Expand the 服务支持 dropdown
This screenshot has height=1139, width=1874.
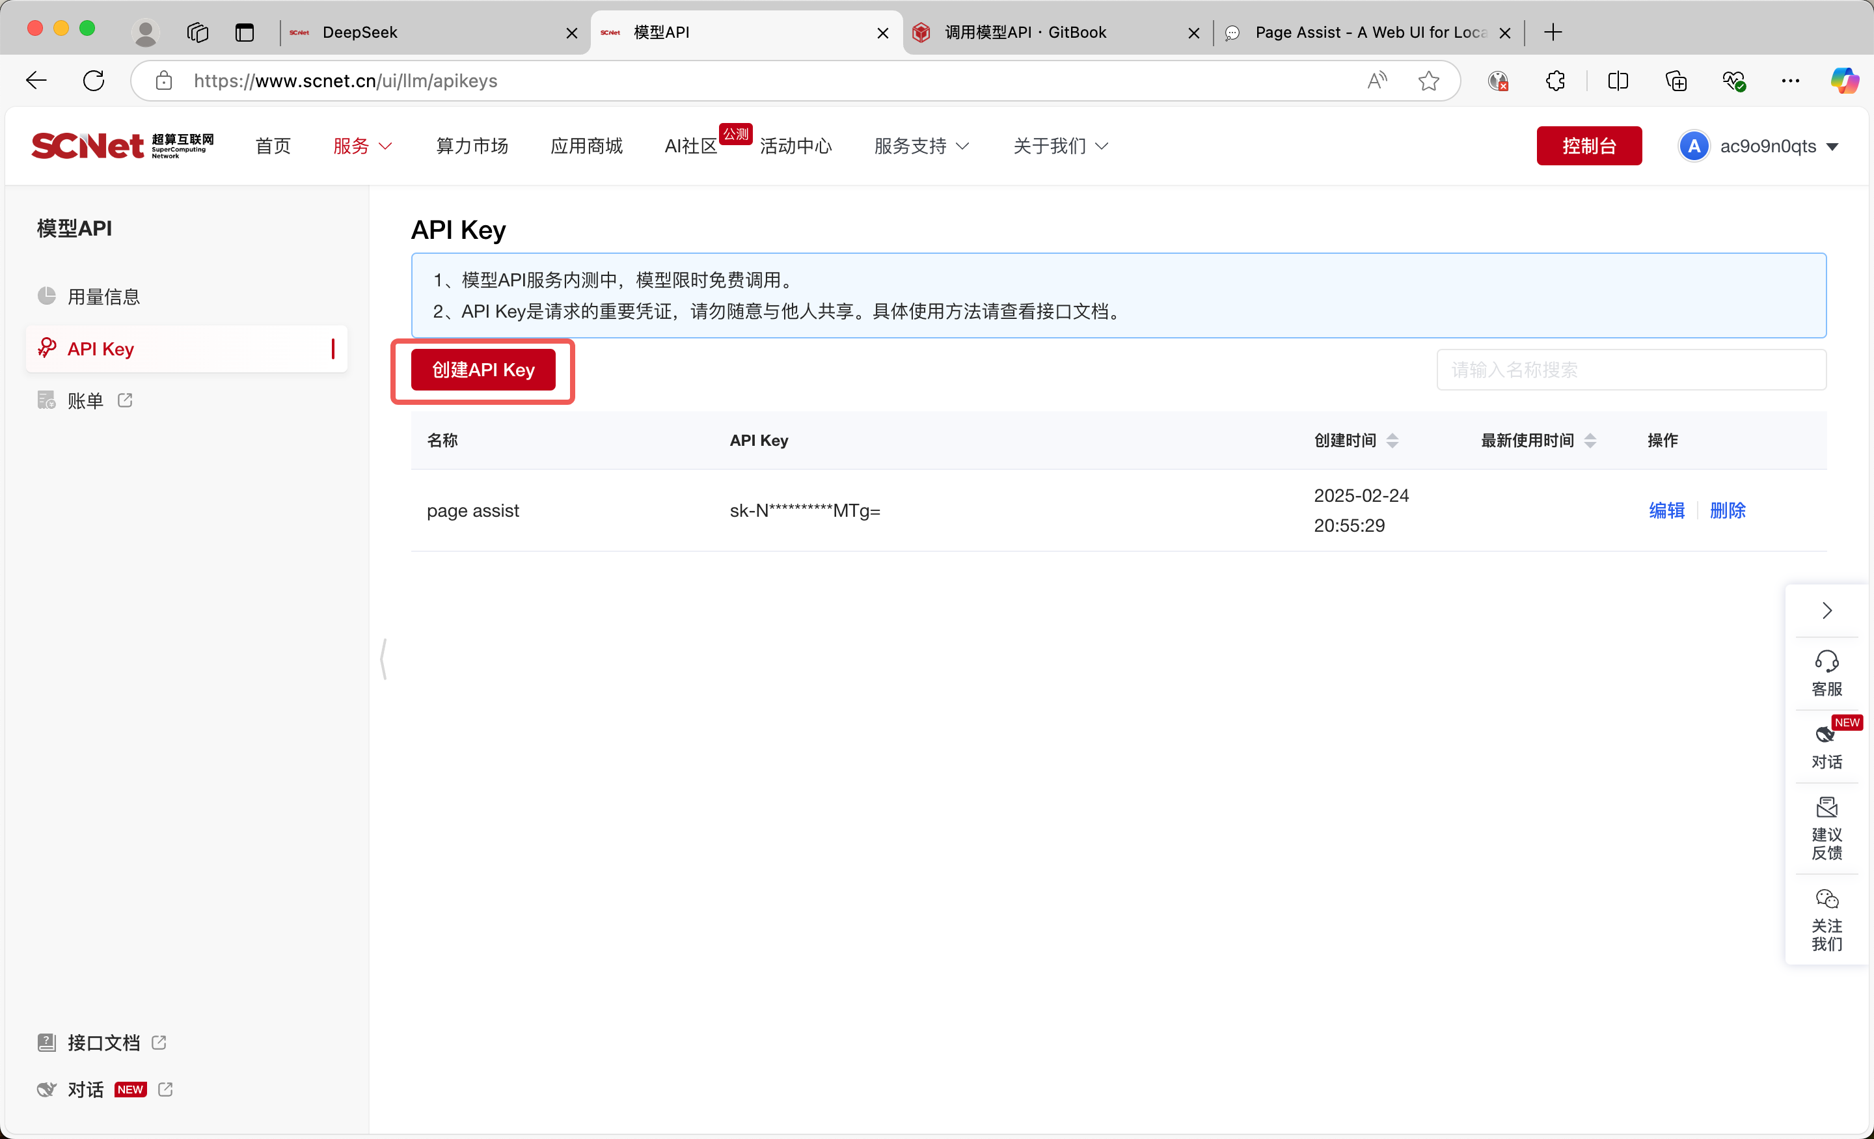coord(922,146)
